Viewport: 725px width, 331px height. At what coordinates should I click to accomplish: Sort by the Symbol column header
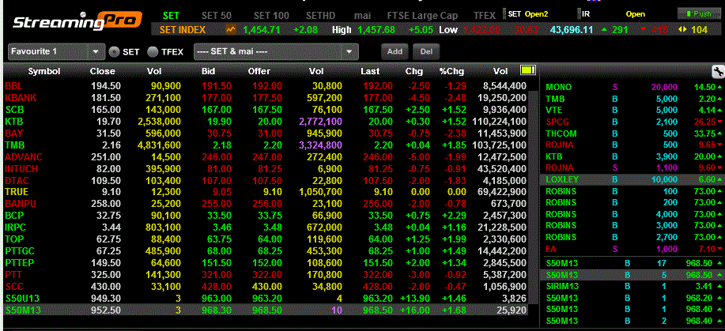pos(44,71)
